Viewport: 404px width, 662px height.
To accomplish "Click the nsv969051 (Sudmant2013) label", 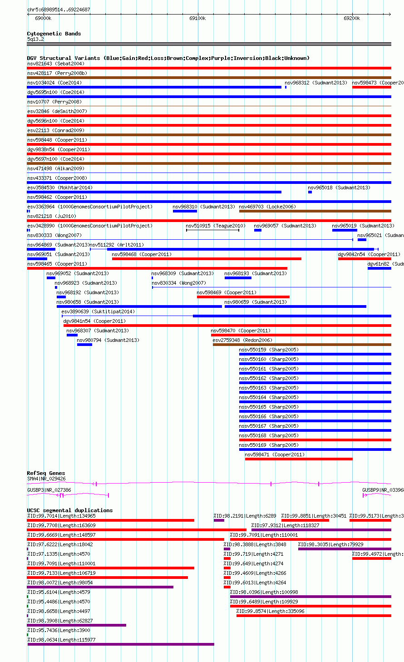I will (x=59, y=254).
